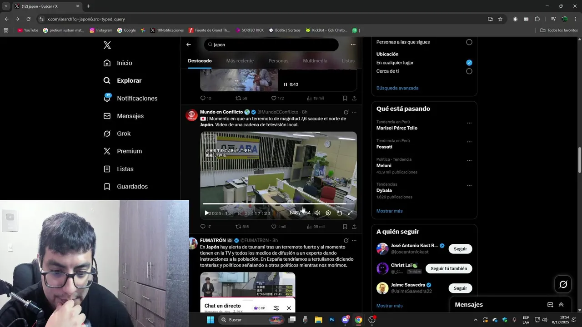
Task: Switch to the Más reciente tab
Action: click(240, 61)
